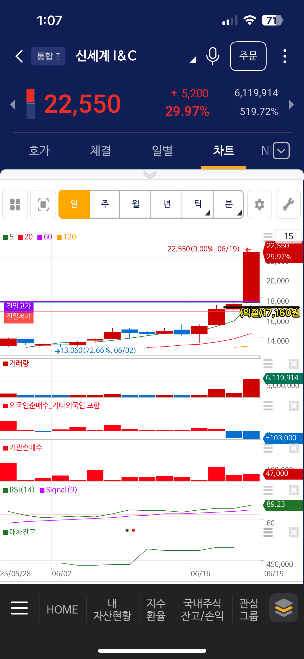
Task: Open the 통합 market selector
Action: pos(48,56)
